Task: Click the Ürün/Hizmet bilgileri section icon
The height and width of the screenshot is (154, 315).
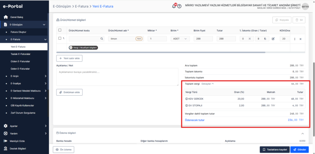Action: [58, 20]
